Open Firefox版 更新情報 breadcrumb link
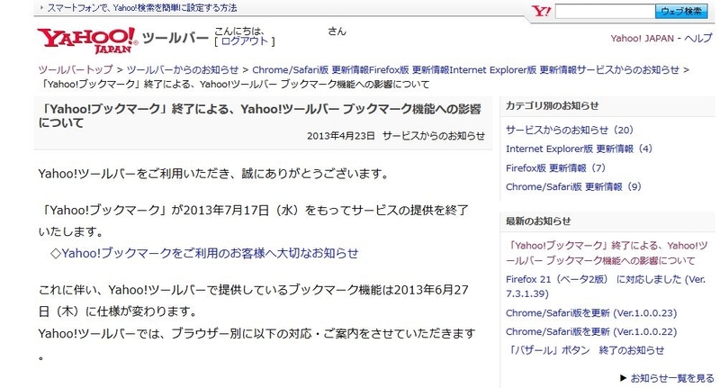 coord(409,70)
